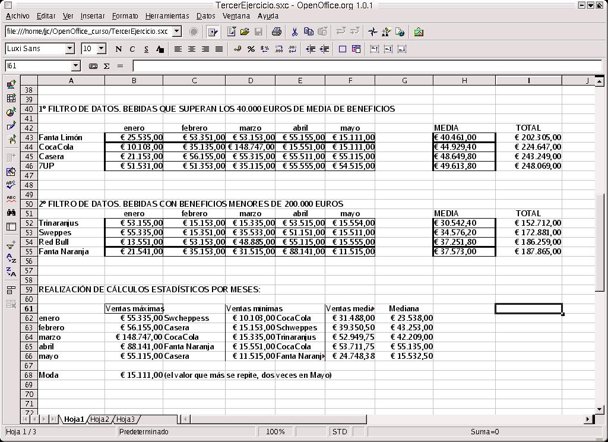This screenshot has height=442, width=608.
Task: Open the Insert Chart tool
Action: tap(11, 112)
